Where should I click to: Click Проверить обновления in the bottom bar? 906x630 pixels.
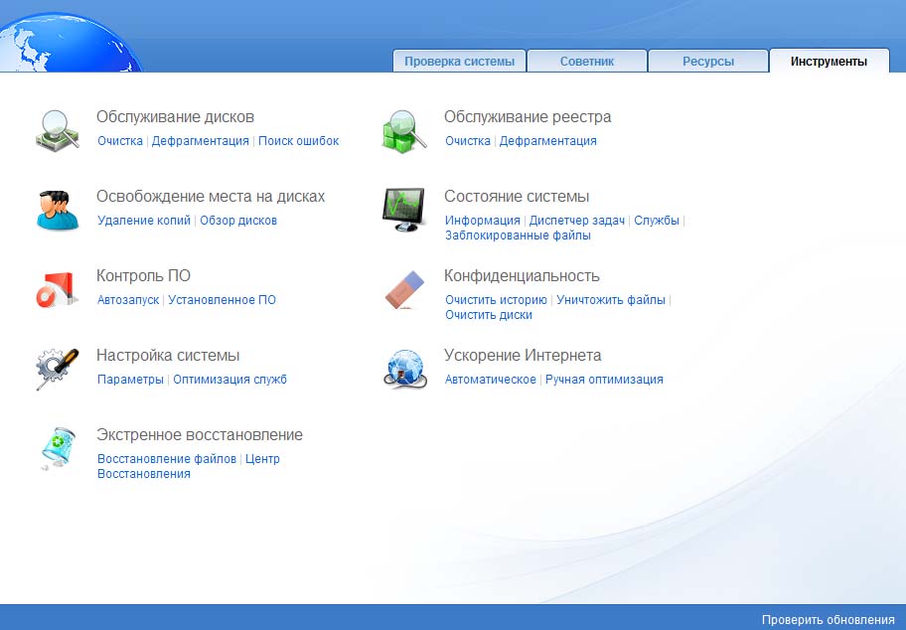pyautogui.click(x=828, y=620)
